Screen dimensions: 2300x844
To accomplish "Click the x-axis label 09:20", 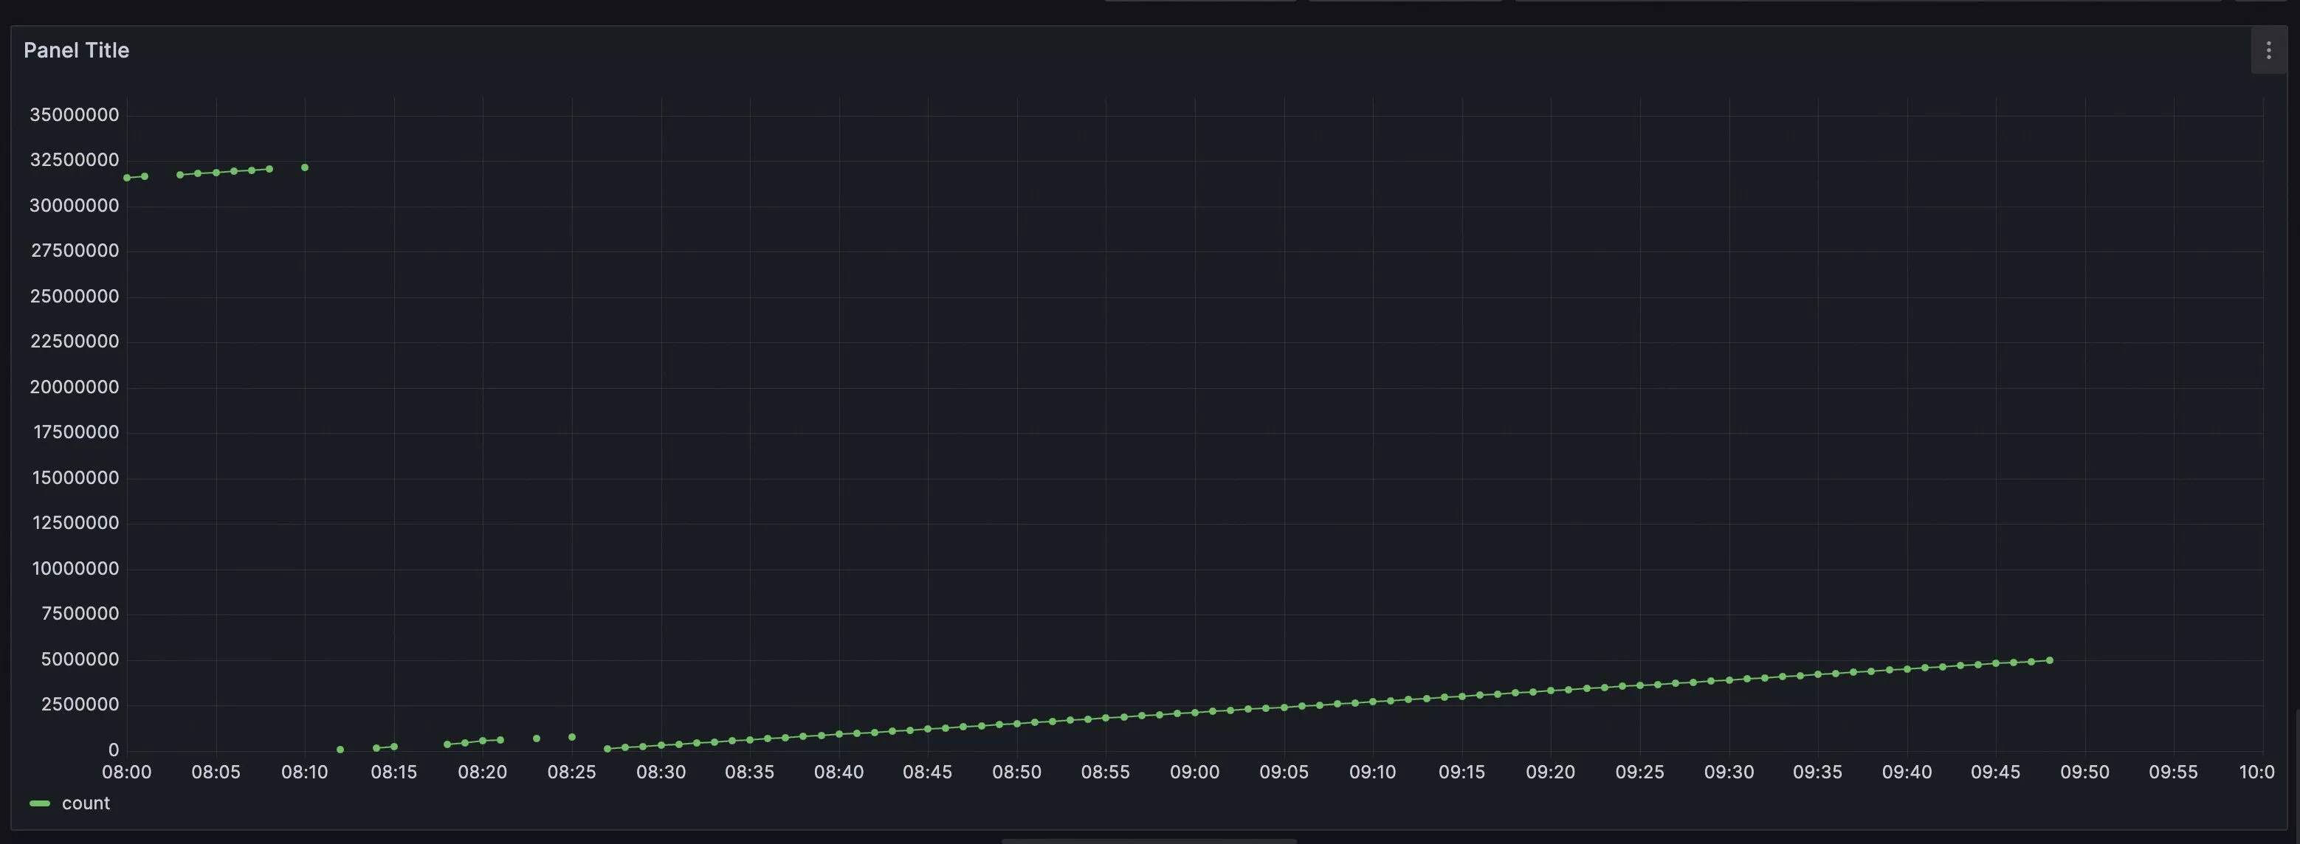I will click(x=1550, y=772).
